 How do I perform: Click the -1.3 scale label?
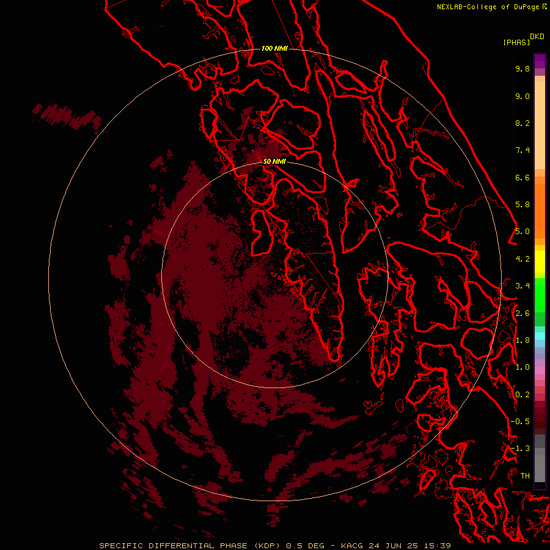520,449
